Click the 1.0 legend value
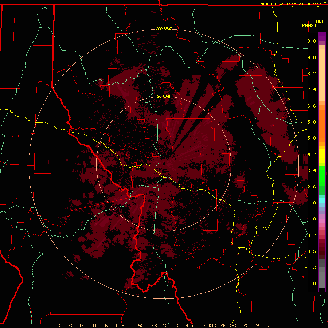328x328 pixels. tap(312, 219)
